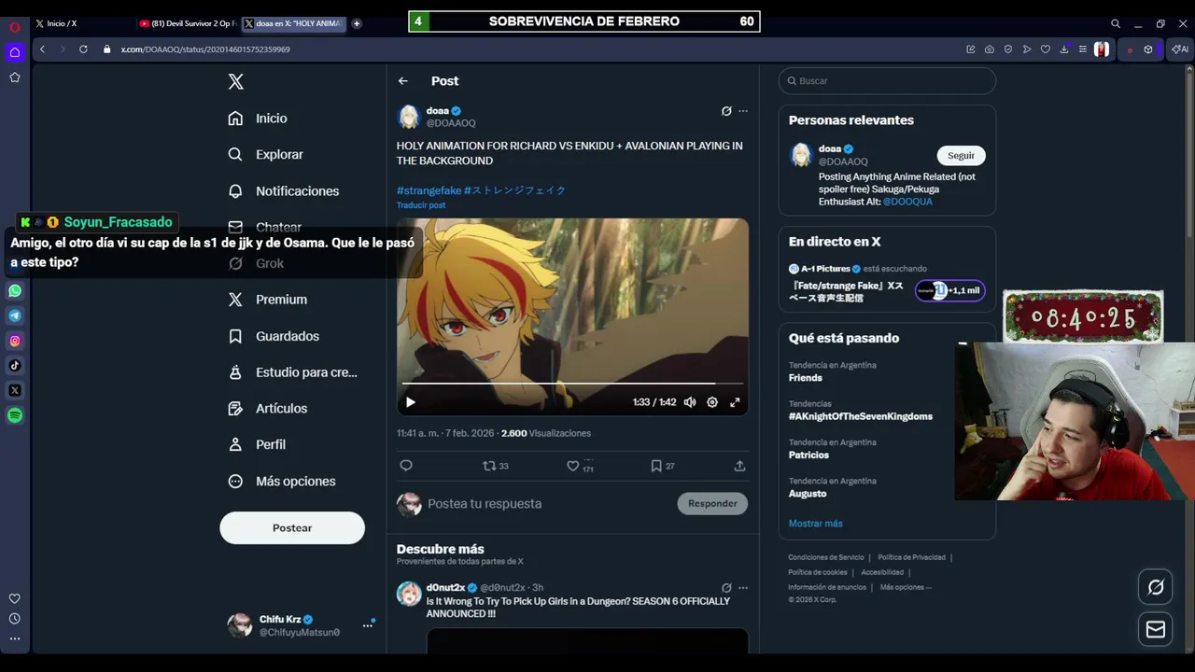Play the video
Viewport: 1195px width, 672px height.
(x=410, y=402)
